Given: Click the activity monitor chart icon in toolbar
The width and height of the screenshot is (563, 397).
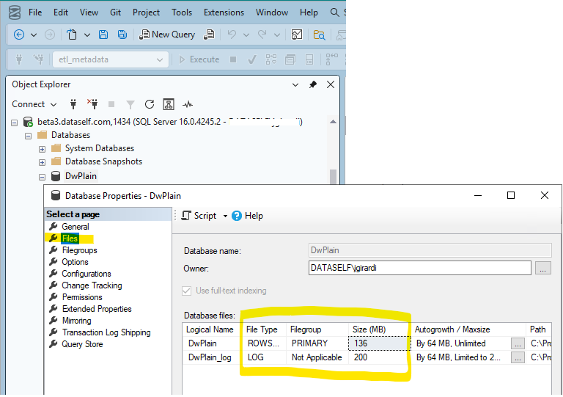Looking at the screenshot, I should (297, 34).
